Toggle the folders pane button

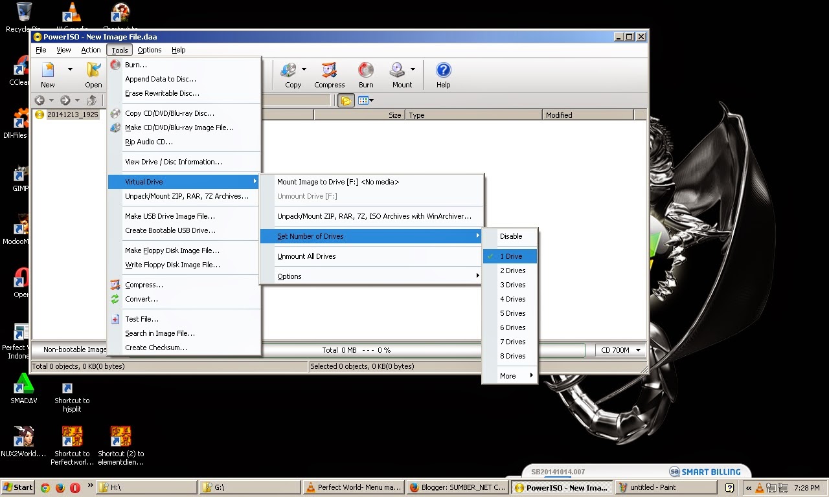[346, 100]
